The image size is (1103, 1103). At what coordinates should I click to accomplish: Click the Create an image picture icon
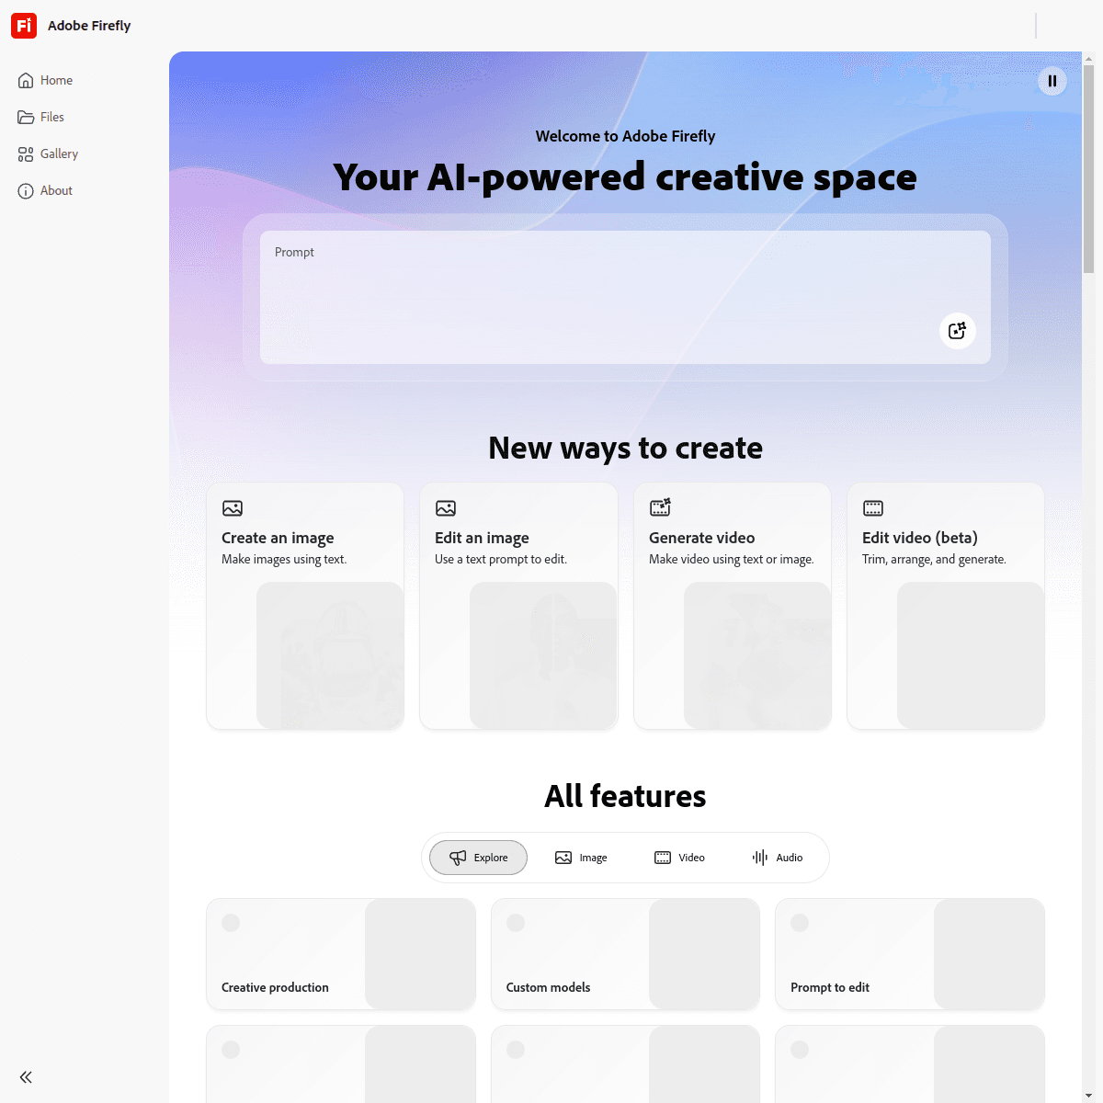[x=233, y=508]
